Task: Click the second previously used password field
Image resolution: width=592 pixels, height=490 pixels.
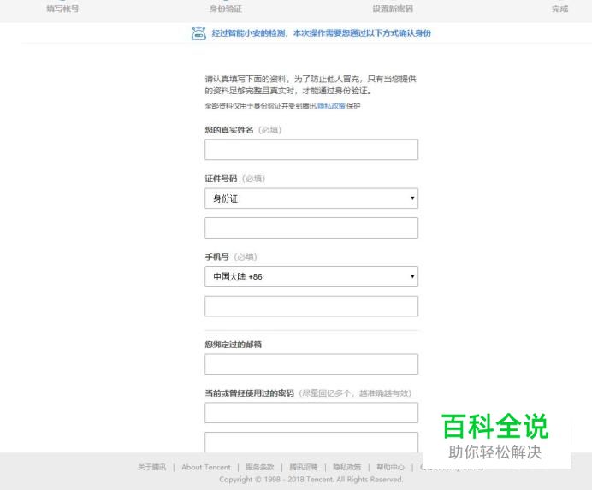Action: pyautogui.click(x=311, y=442)
